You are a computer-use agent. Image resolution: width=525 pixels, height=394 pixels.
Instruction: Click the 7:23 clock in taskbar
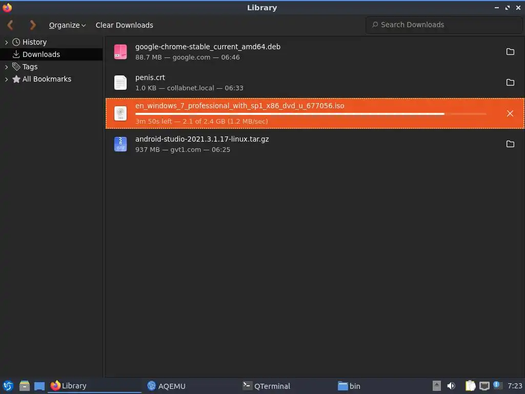click(x=515, y=386)
